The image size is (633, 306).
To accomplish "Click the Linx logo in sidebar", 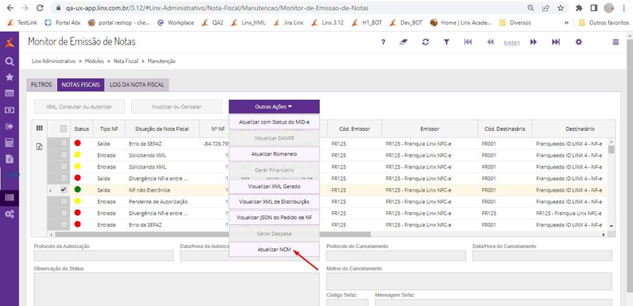I will click(x=9, y=43).
